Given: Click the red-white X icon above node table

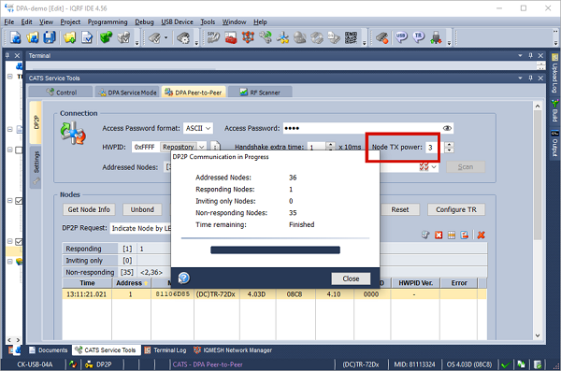Looking at the screenshot, I should click(x=439, y=235).
